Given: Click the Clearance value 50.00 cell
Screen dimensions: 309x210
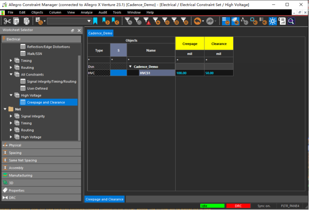Looking at the screenshot, I should (219, 73).
